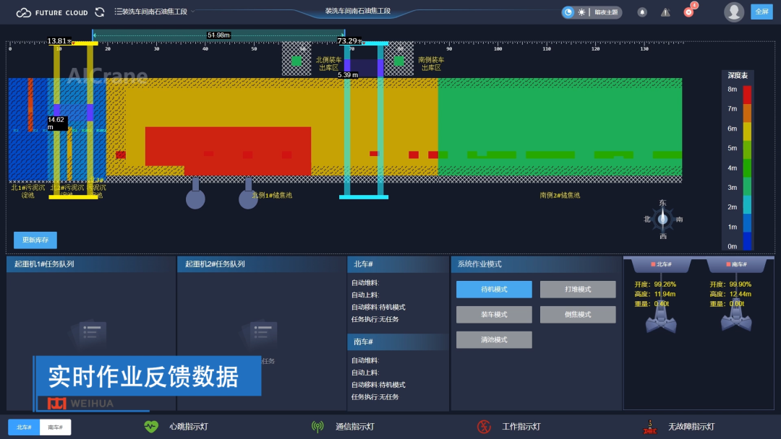Select 待机模式 standby mode
This screenshot has height=439, width=781.
click(x=494, y=290)
